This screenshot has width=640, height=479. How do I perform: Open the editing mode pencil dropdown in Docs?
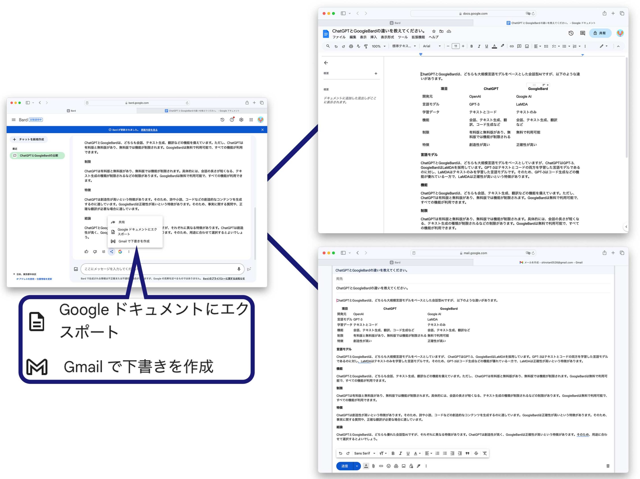click(x=603, y=46)
